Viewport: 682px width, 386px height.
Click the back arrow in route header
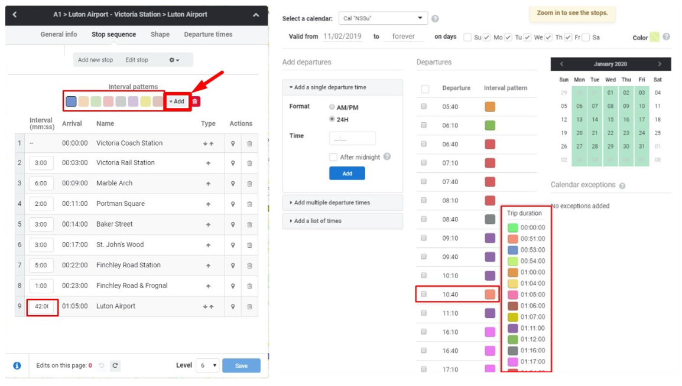coord(15,15)
